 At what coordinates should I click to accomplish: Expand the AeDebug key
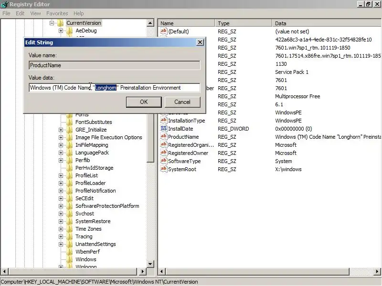[61, 31]
